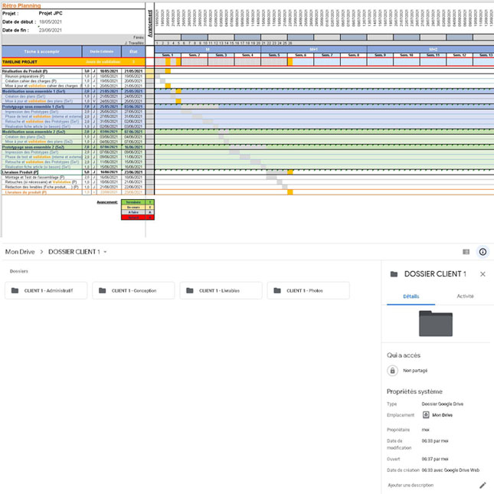Select the Détails tab
494x494 pixels.
tap(410, 296)
